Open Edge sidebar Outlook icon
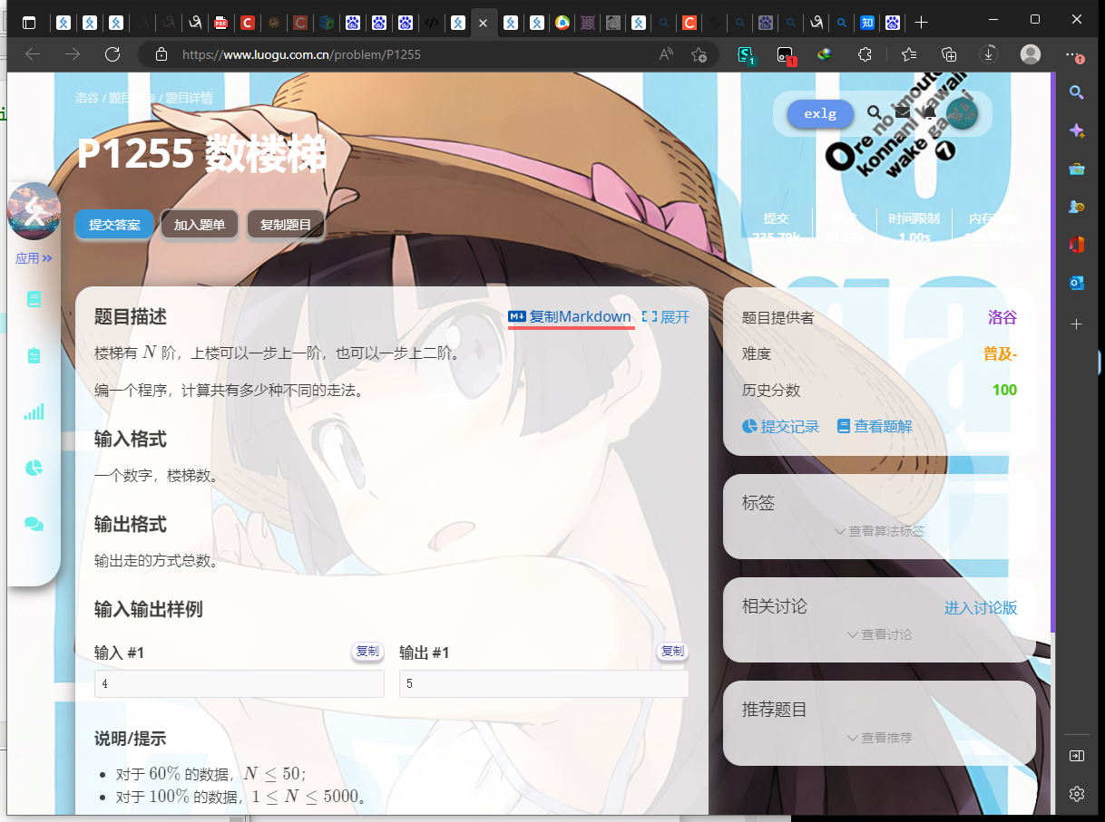This screenshot has width=1105, height=822. pyautogui.click(x=1077, y=283)
